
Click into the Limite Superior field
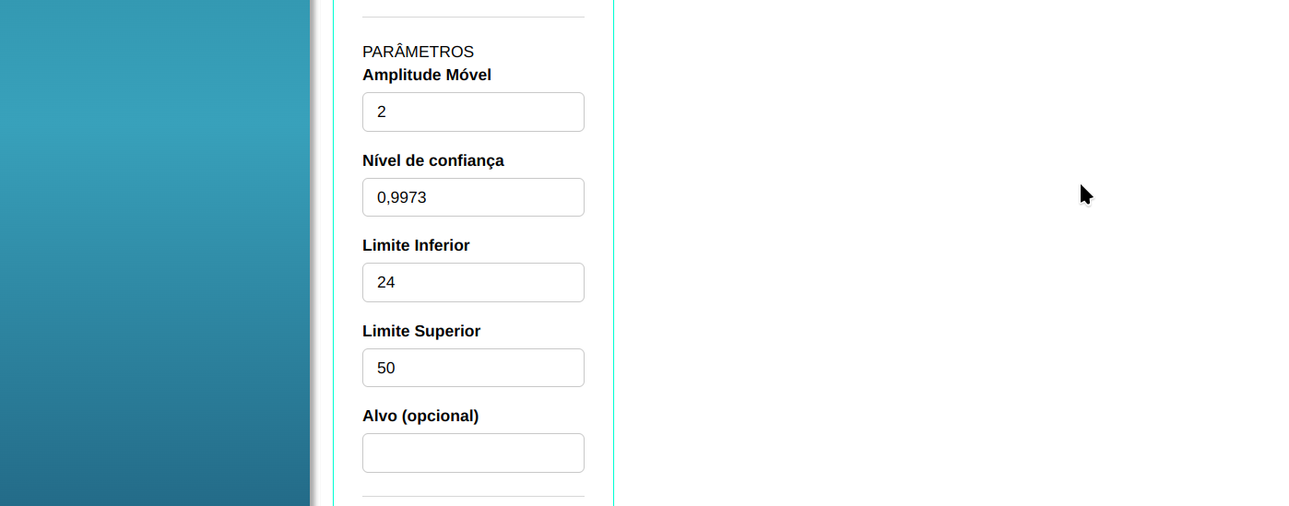click(473, 368)
